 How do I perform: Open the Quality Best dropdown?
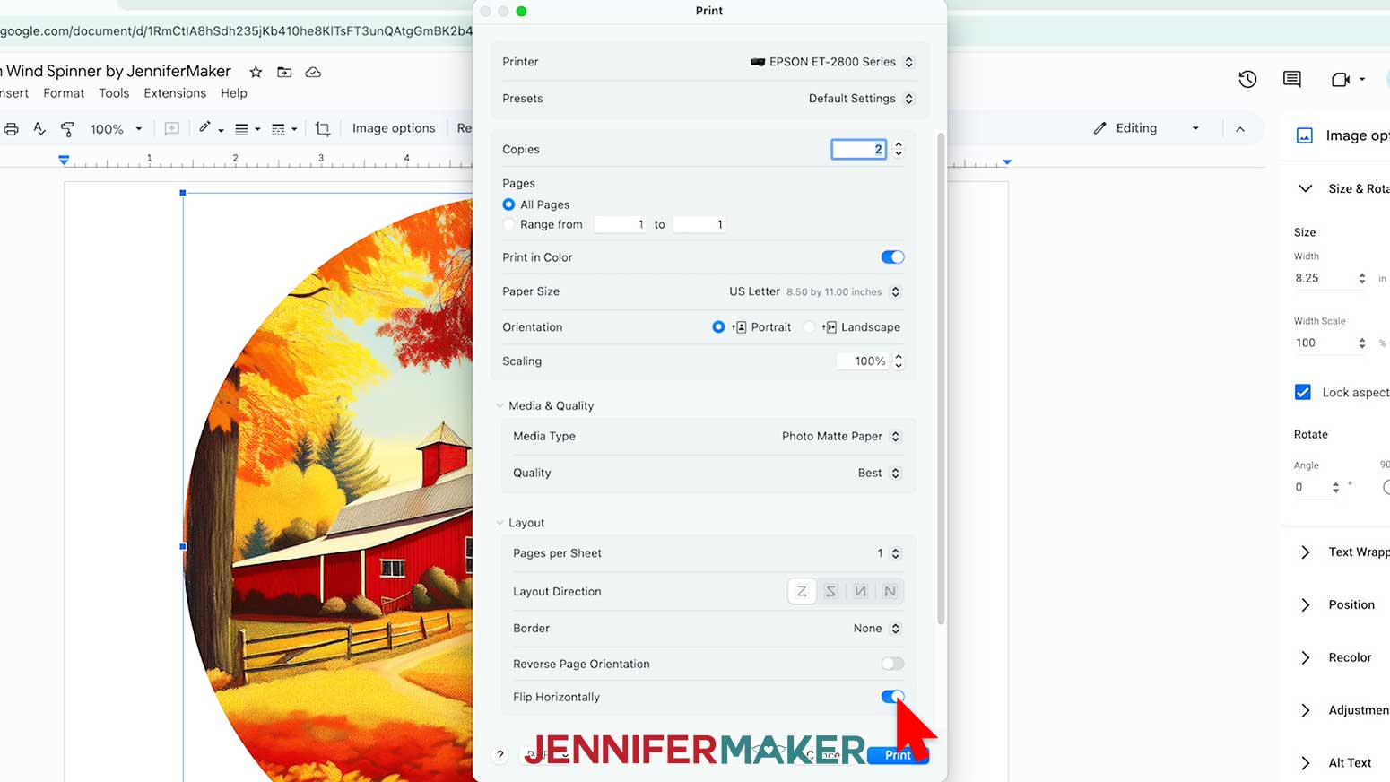coord(879,473)
